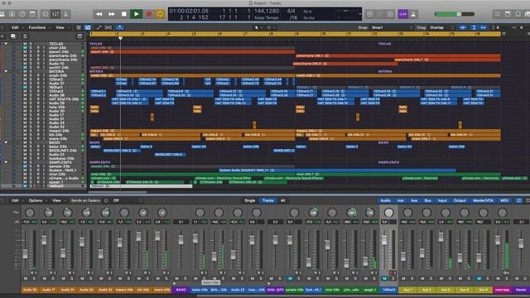Toggle Sends on Faders power button
530x298 pixels.
coord(106,200)
